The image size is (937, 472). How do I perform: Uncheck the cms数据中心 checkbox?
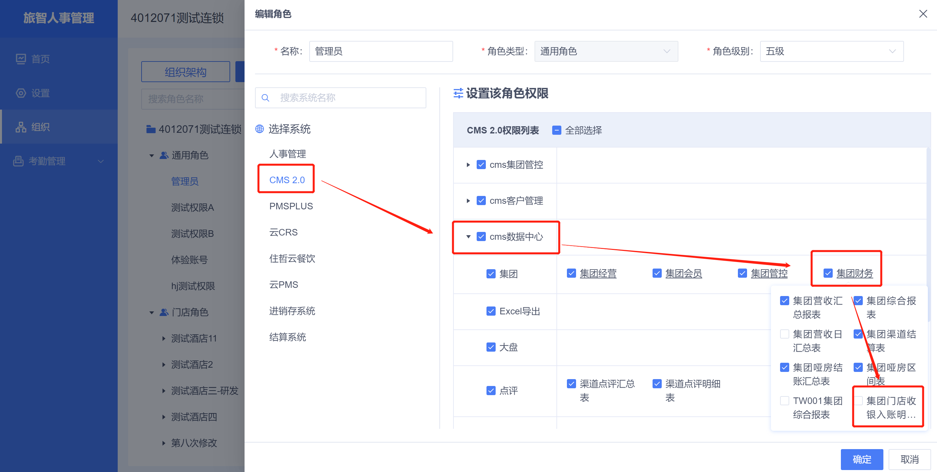(x=481, y=236)
